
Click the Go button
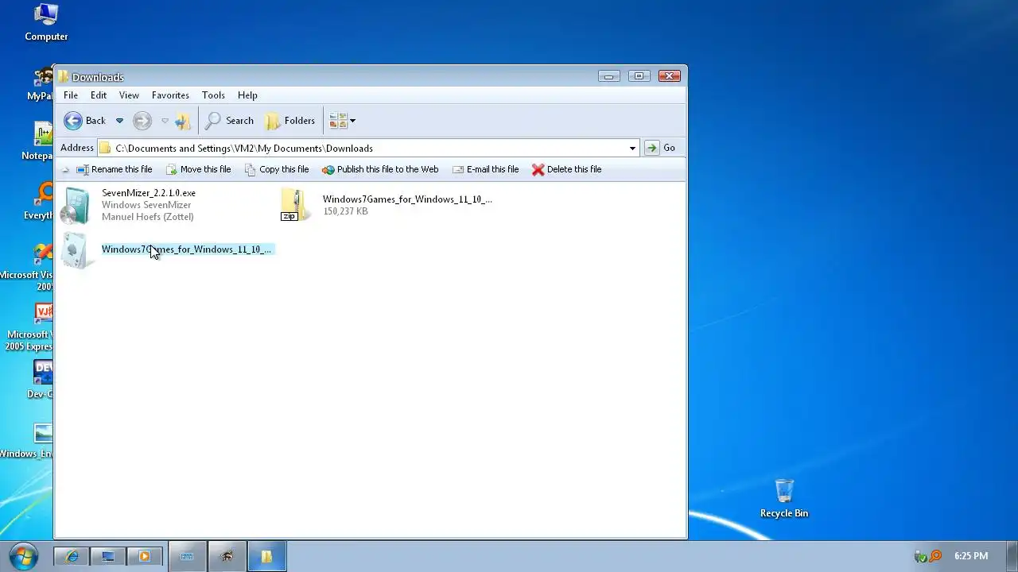click(661, 148)
